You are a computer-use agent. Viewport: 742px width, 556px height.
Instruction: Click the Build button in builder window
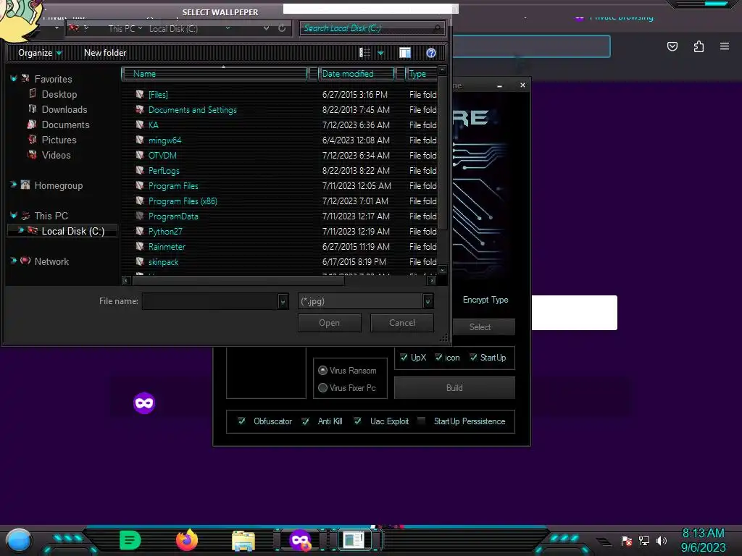point(454,388)
